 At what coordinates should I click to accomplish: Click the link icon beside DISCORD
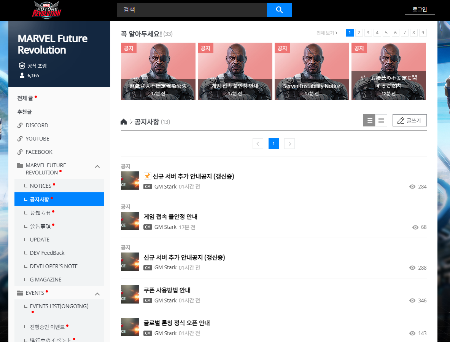point(20,125)
